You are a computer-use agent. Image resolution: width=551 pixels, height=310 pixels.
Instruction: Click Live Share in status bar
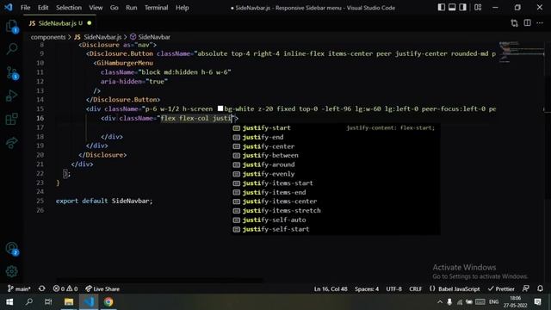coord(102,288)
